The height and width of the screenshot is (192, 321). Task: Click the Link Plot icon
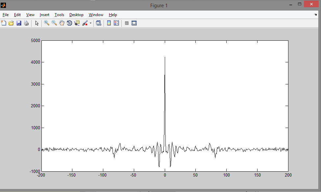(x=99, y=23)
